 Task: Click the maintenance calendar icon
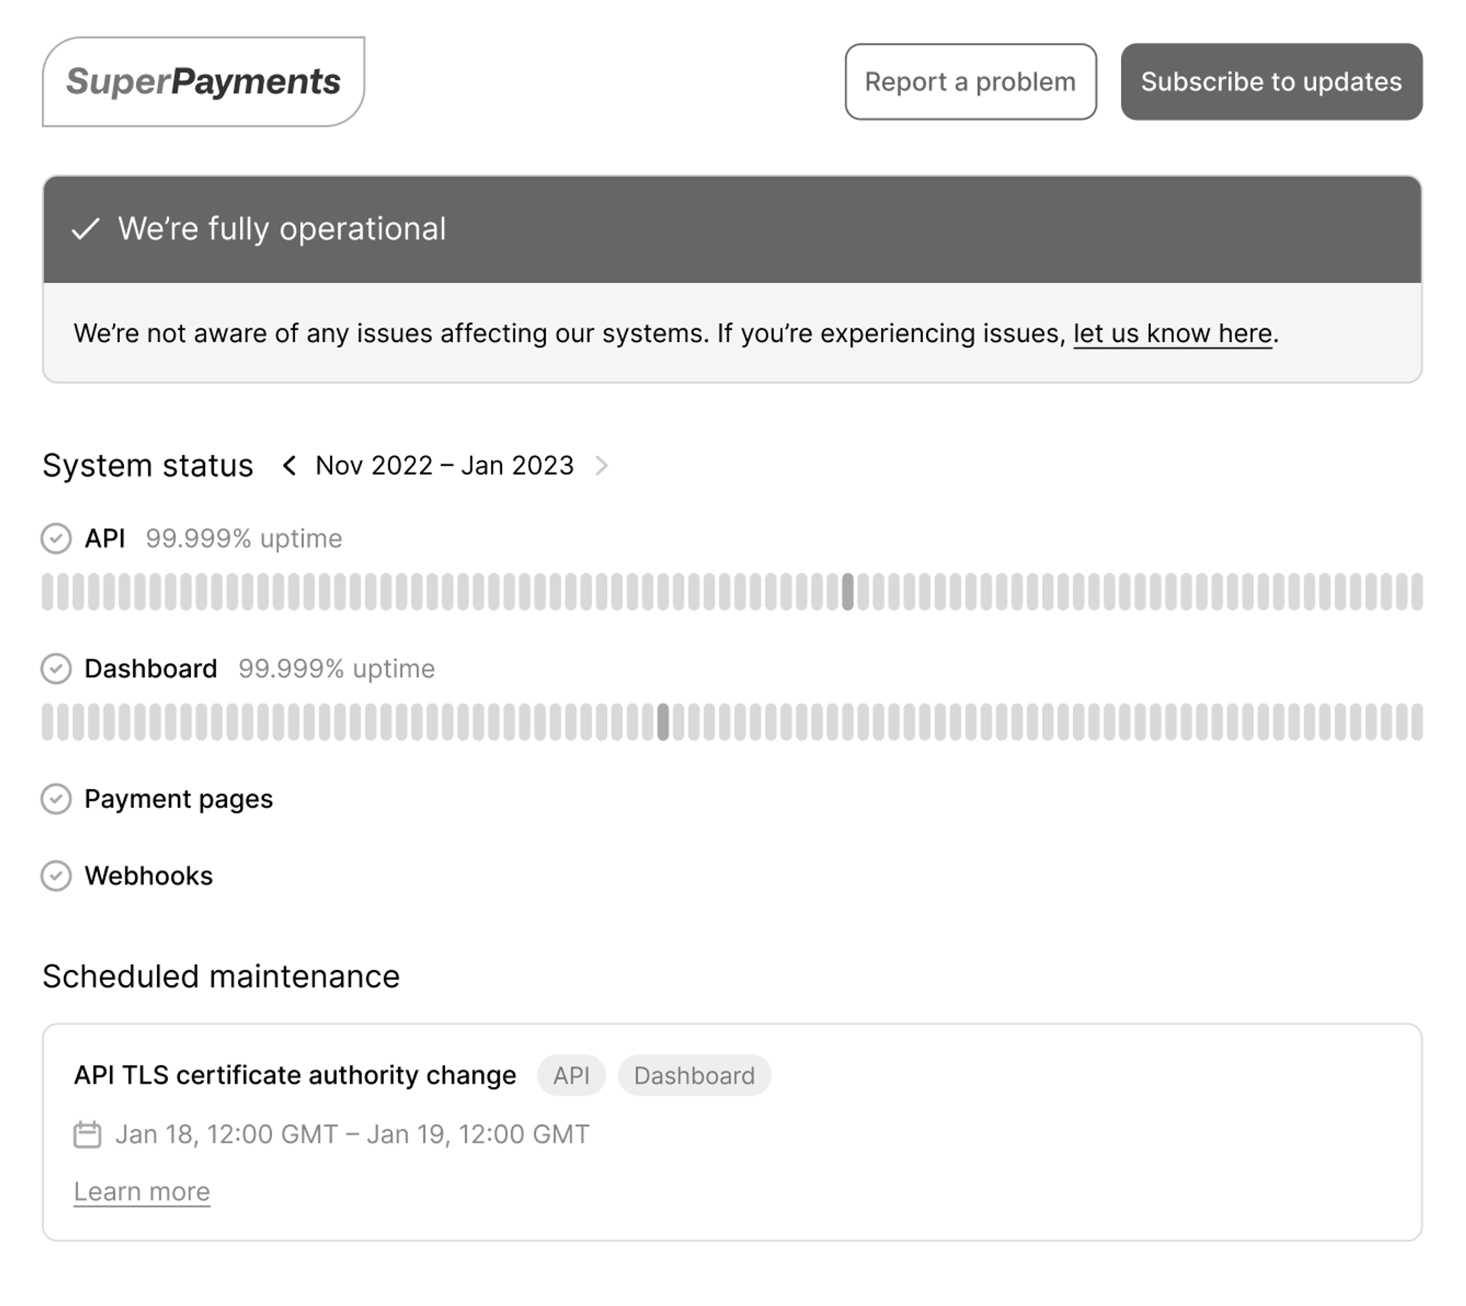(88, 1135)
